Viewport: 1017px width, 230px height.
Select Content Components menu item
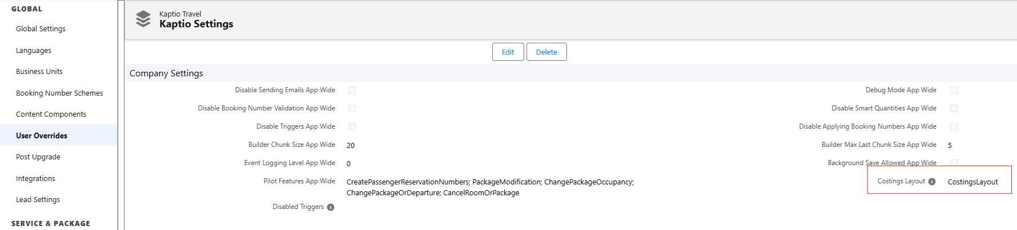click(x=51, y=114)
